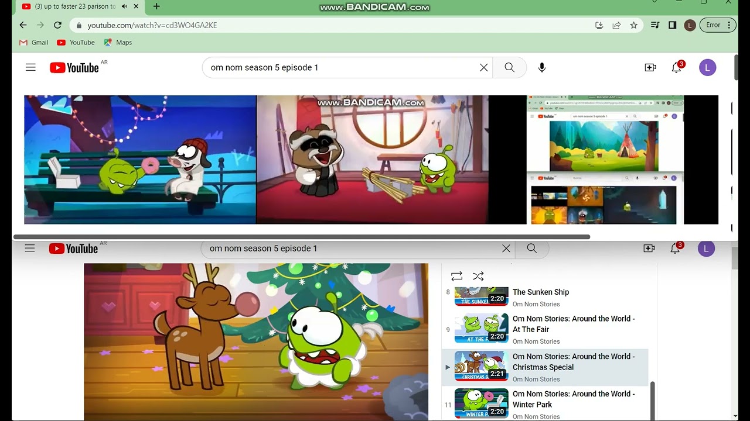The width and height of the screenshot is (750, 421).
Task: Open the top purple L account avatar
Action: (x=707, y=67)
